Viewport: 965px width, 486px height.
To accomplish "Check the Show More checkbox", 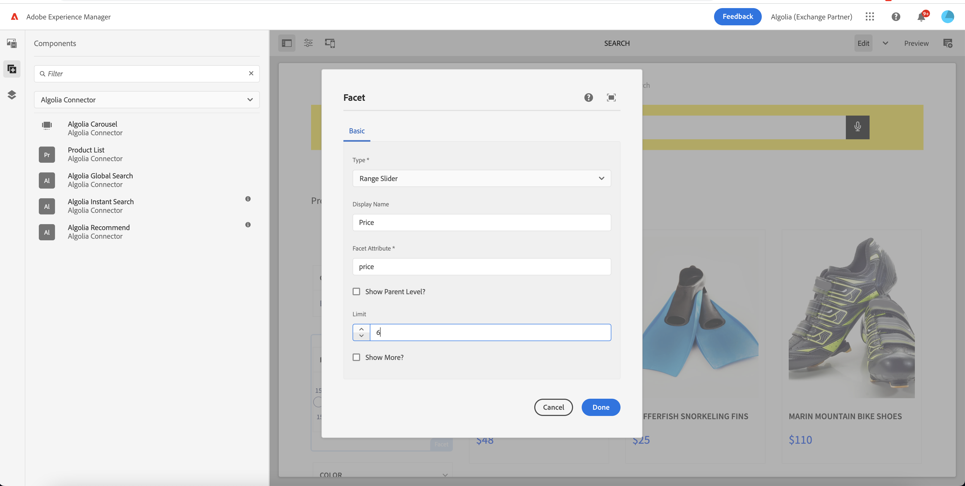I will 356,357.
